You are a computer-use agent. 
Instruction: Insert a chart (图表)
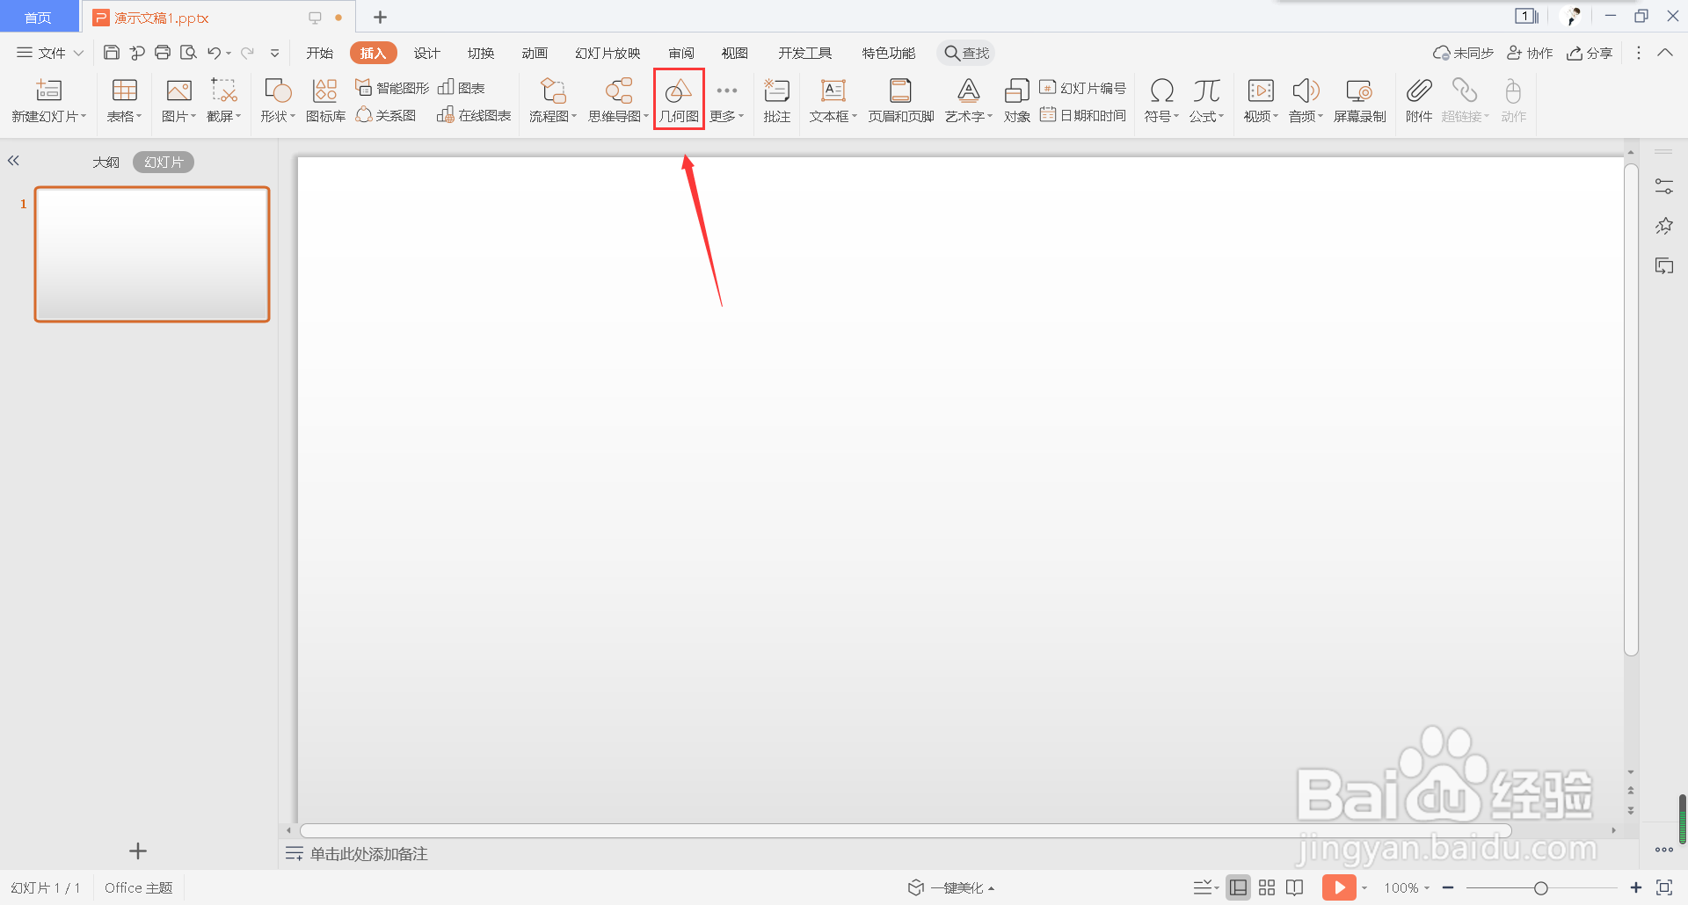tap(462, 88)
